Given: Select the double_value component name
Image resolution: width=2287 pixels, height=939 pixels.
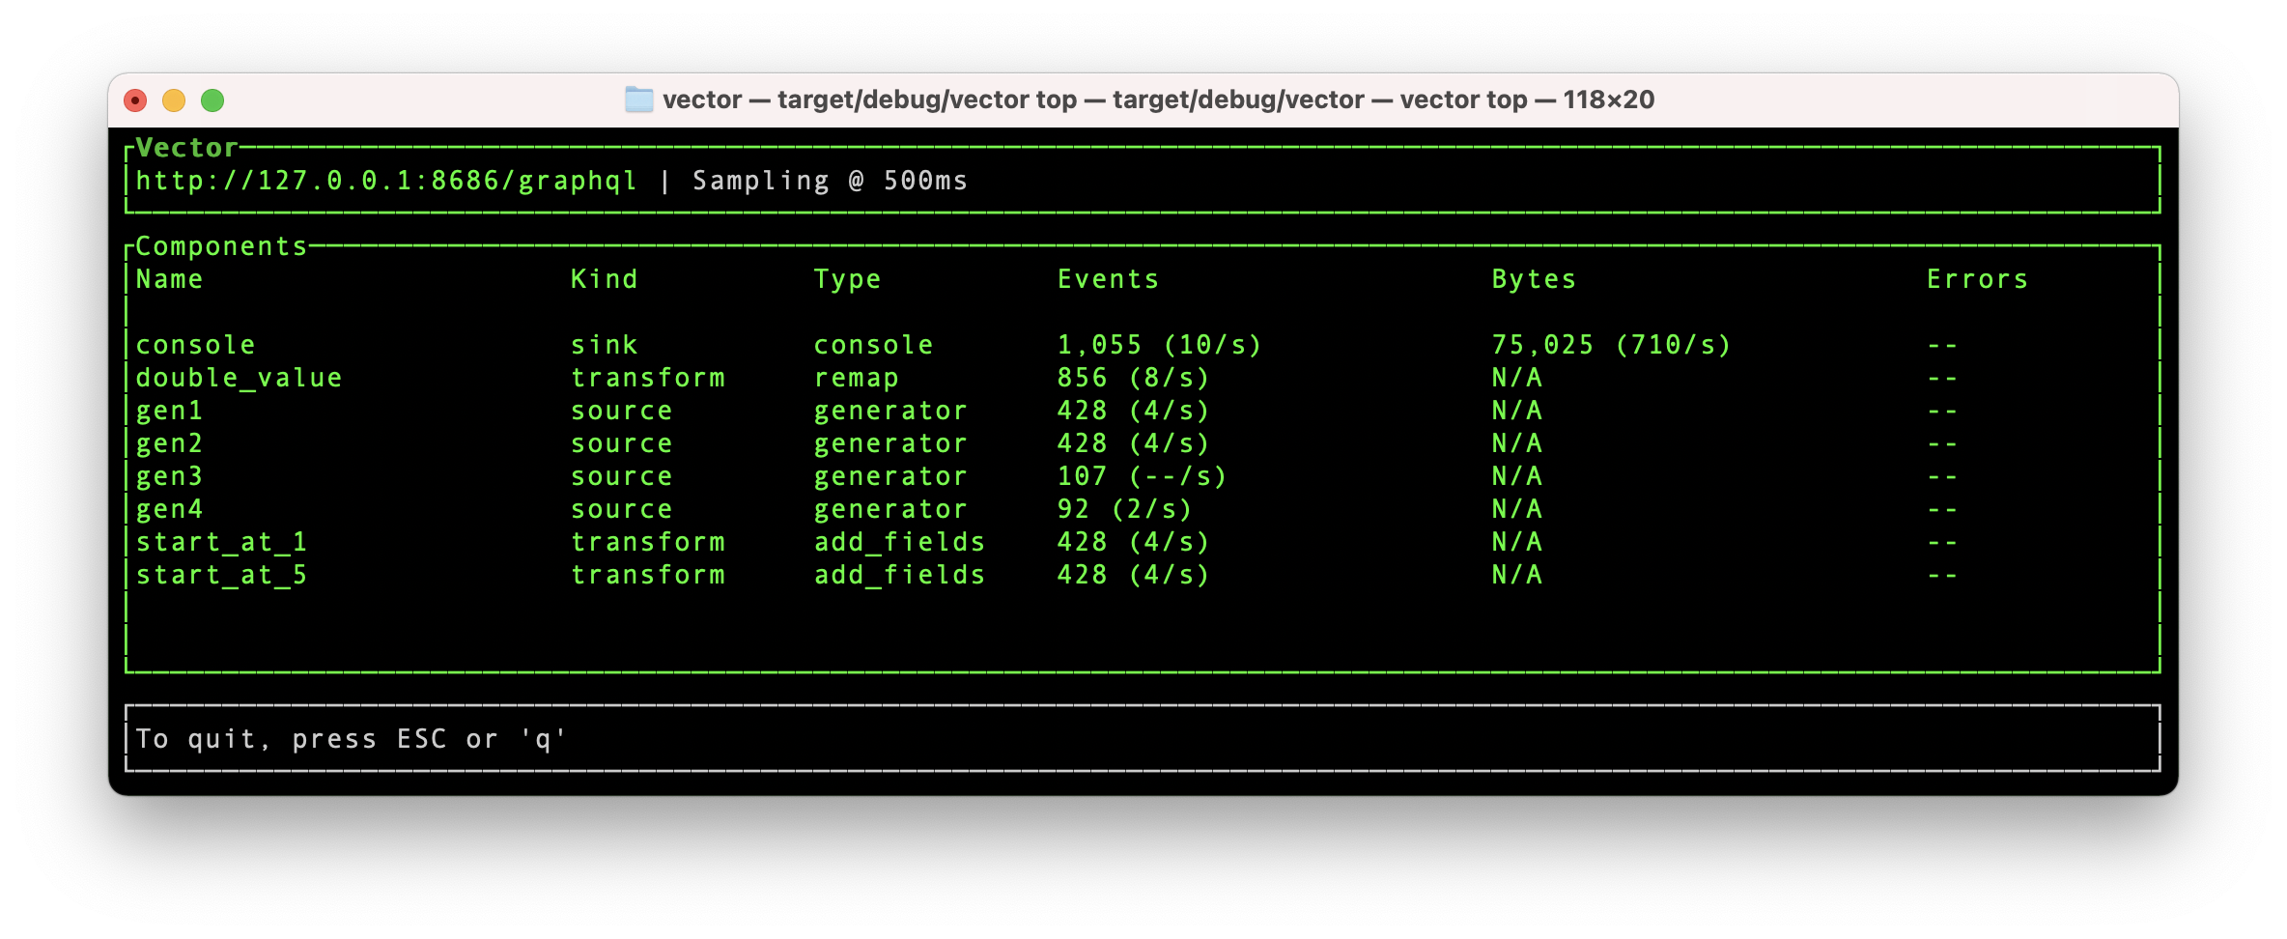Looking at the screenshot, I should [x=239, y=378].
